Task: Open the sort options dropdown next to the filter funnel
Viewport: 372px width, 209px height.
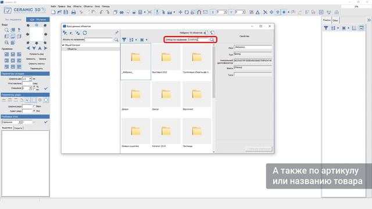Action: 136,40
